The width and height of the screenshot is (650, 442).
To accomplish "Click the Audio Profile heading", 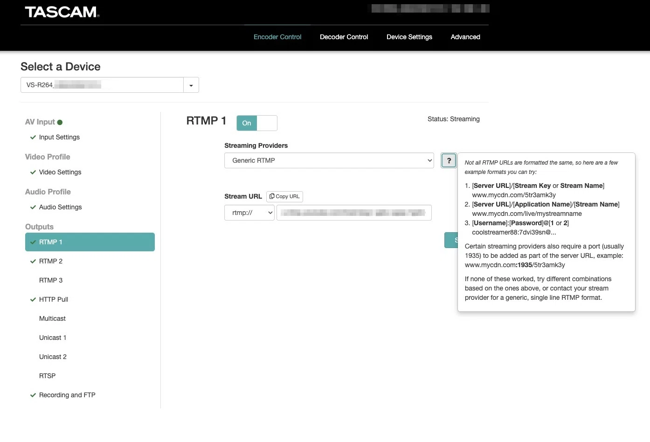I will 48,192.
